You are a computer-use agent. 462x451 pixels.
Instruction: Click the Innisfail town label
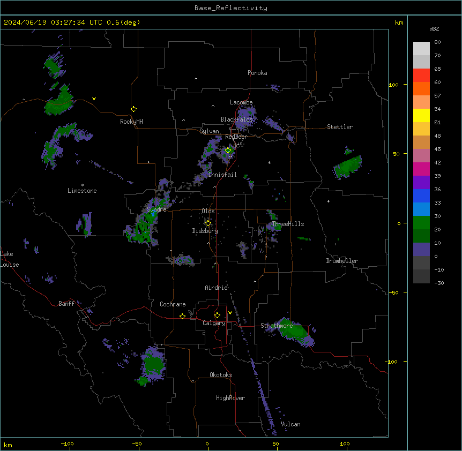pos(223,175)
